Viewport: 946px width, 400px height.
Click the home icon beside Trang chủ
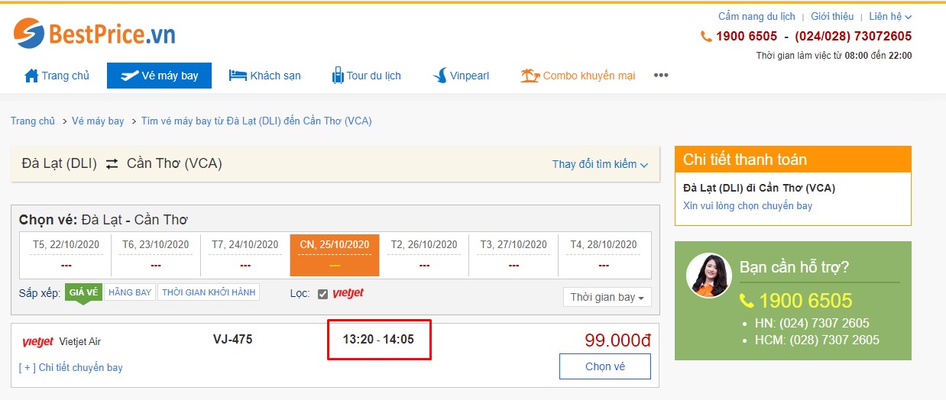coord(31,76)
